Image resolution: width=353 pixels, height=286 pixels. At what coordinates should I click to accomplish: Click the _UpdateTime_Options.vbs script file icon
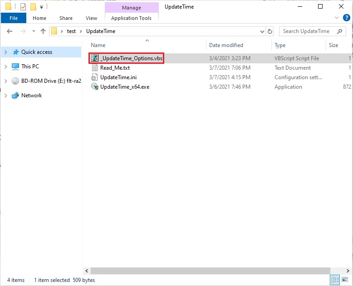coord(95,58)
